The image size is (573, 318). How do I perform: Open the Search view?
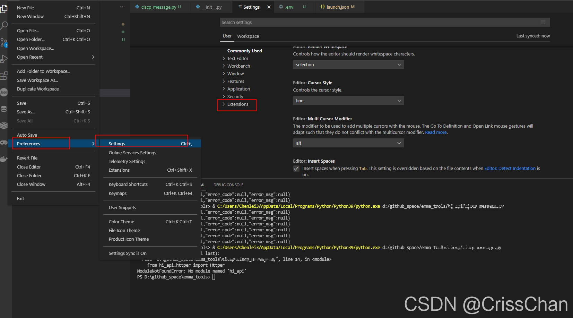coord(4,25)
